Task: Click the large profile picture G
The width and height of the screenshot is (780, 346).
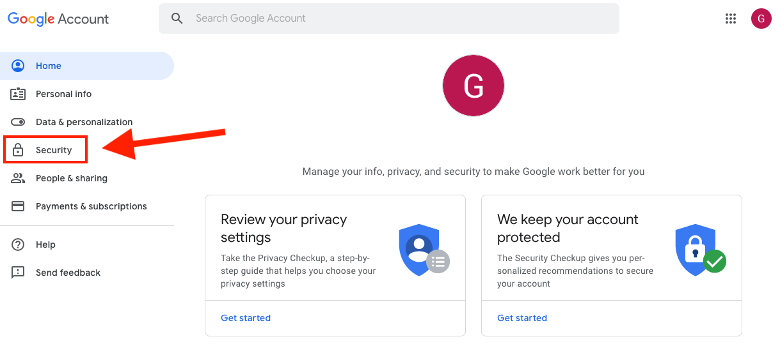Action: pyautogui.click(x=474, y=86)
